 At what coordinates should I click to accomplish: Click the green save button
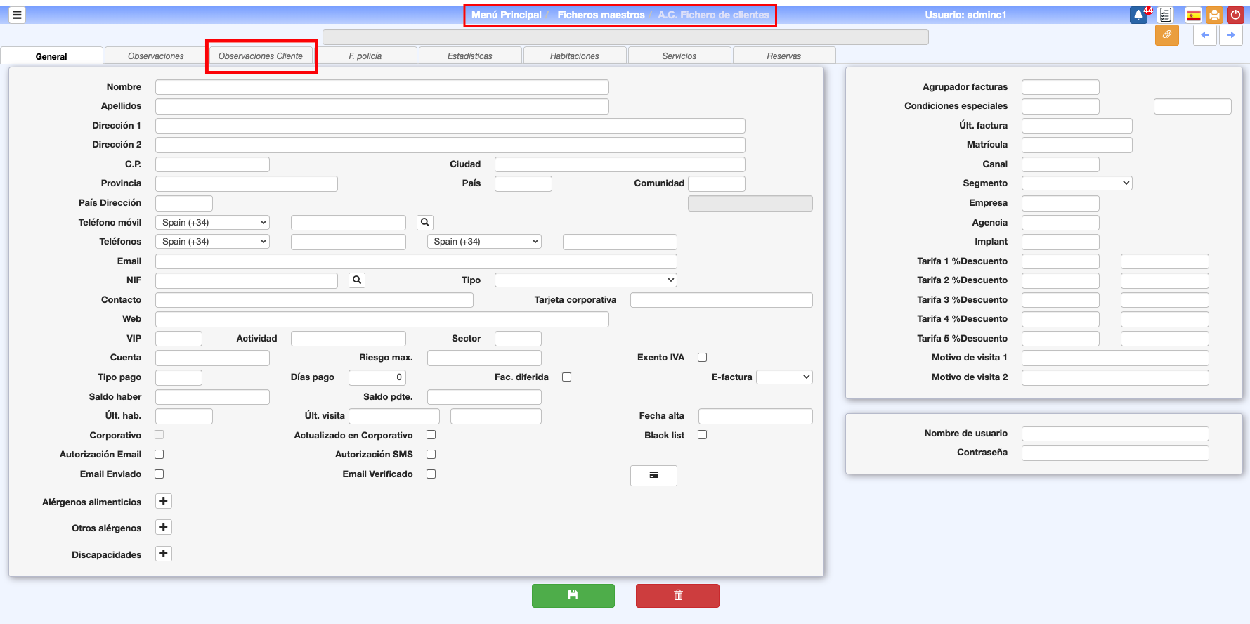tap(573, 595)
